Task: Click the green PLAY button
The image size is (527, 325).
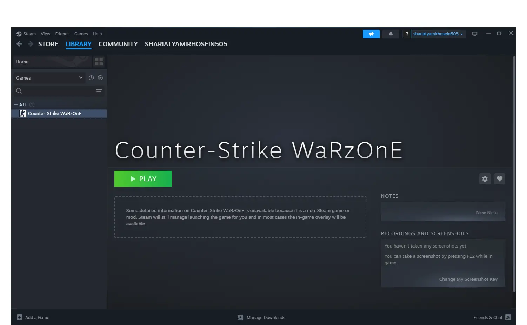Action: [x=143, y=179]
